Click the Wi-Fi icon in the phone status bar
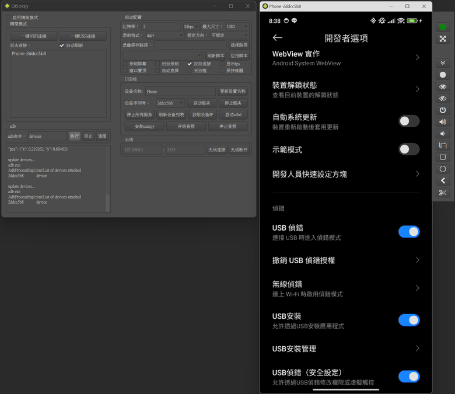 [x=401, y=20]
